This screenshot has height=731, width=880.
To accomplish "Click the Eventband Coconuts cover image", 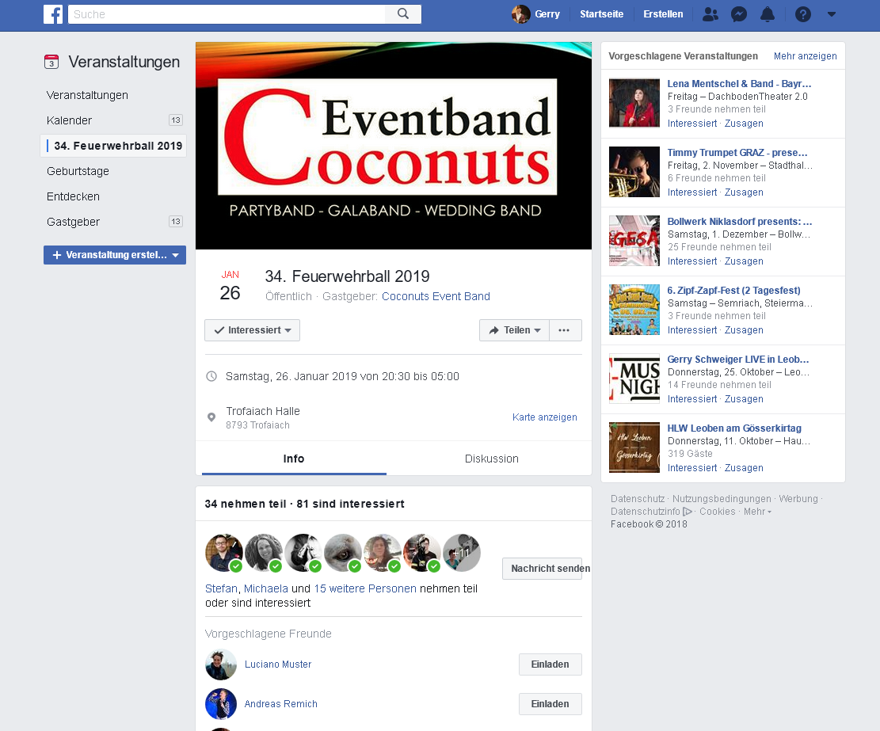I will click(394, 146).
